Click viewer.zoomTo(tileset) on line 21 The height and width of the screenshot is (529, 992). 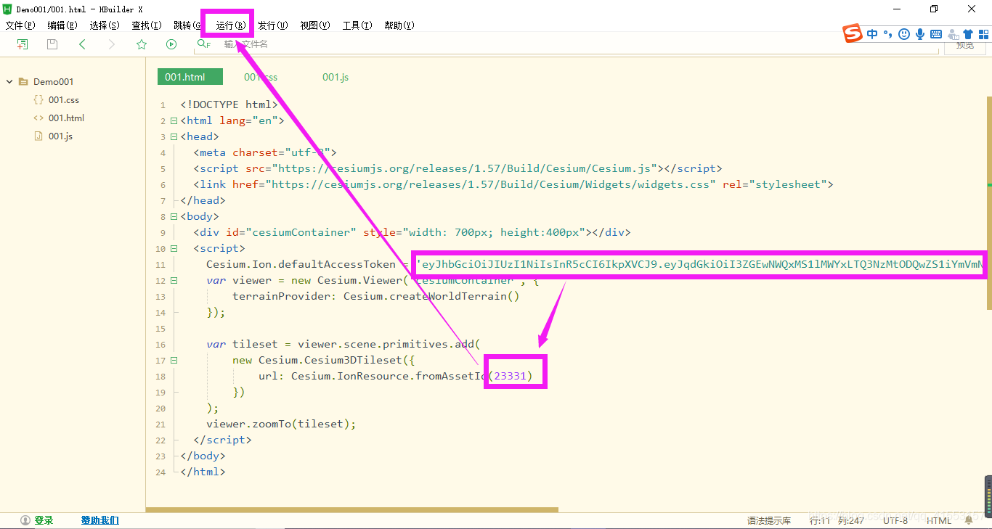tap(281, 425)
